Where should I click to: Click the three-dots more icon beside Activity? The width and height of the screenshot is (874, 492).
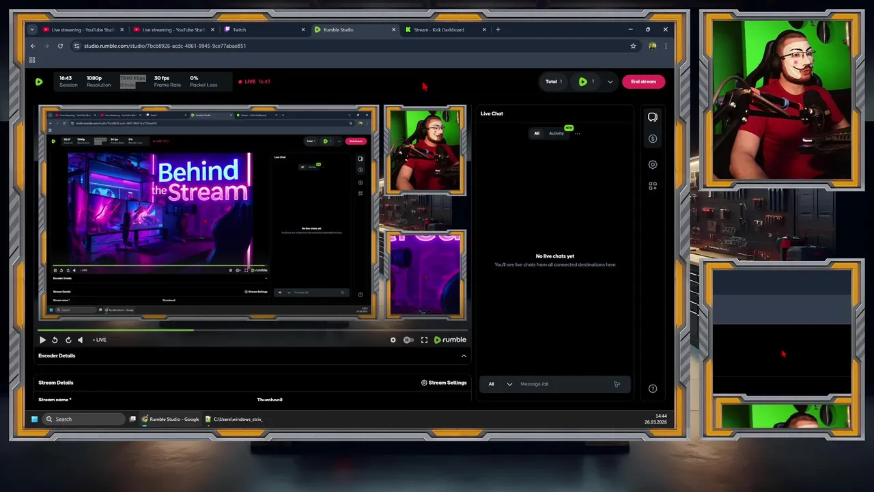pyautogui.click(x=577, y=133)
